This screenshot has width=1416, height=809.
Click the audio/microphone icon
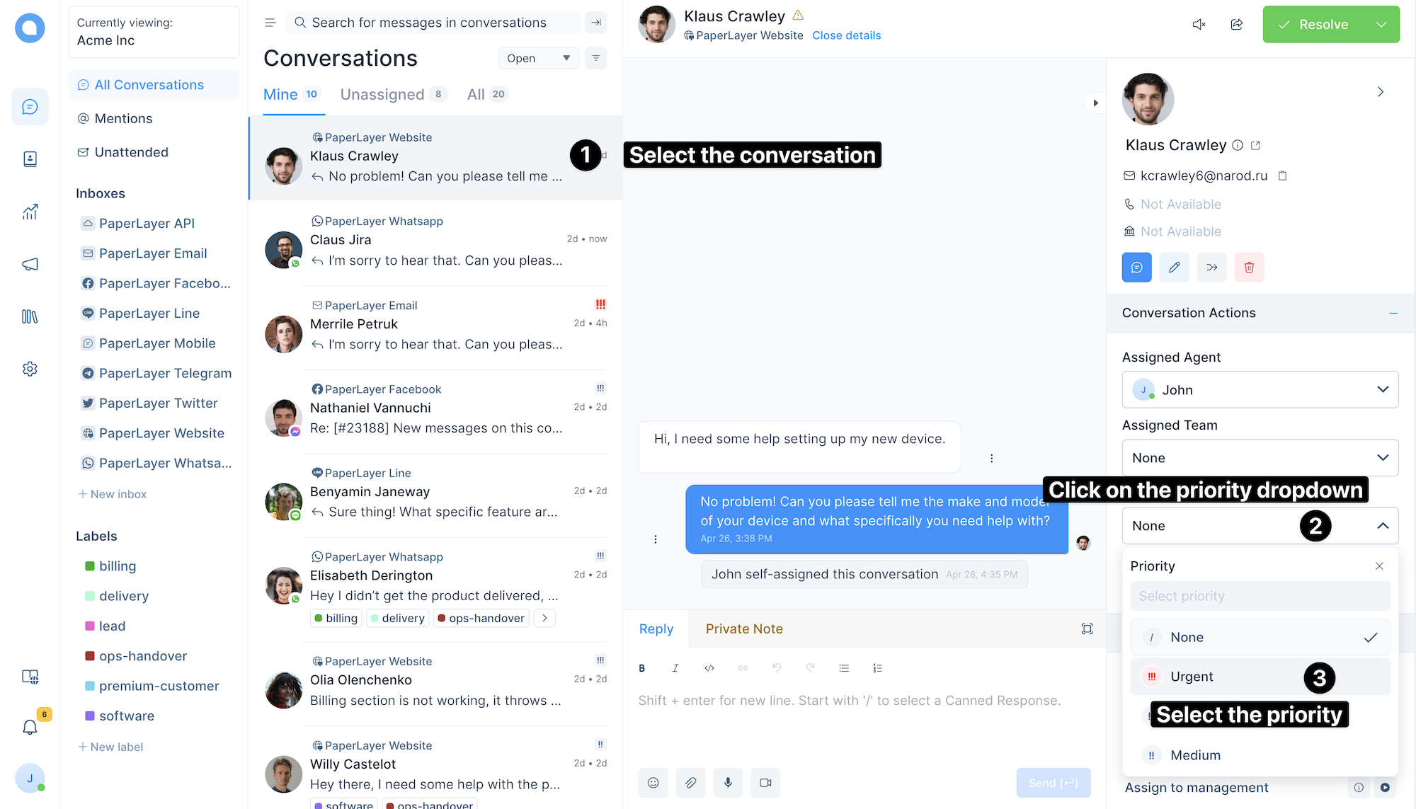pos(729,783)
